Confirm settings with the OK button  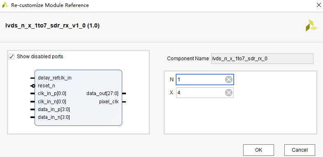point(258,150)
